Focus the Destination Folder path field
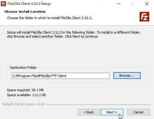This screenshot has width=154, height=119. [60, 76]
